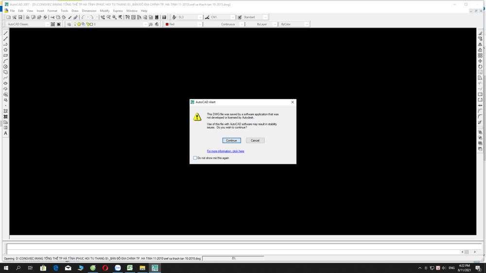This screenshot has height=273, width=486.
Task: Select the Copy Object tool
Action: pyautogui.click(x=480, y=39)
